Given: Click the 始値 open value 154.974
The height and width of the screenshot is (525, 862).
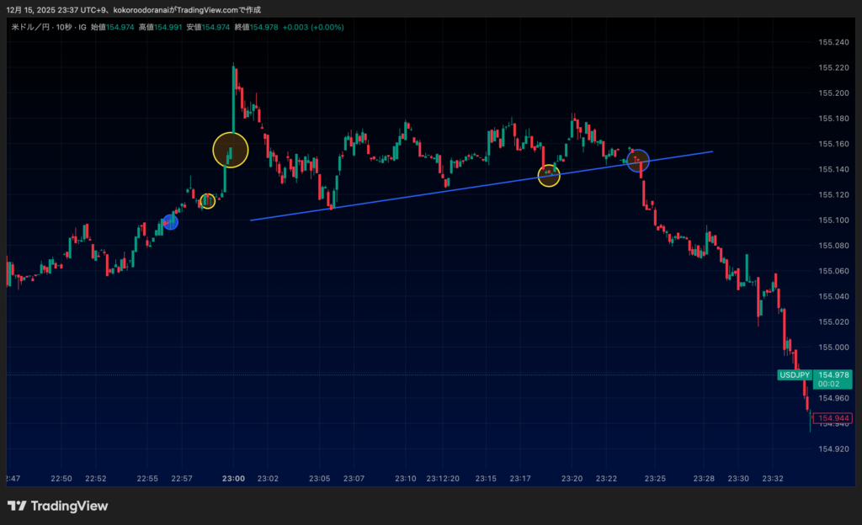Looking at the screenshot, I should pos(120,27).
